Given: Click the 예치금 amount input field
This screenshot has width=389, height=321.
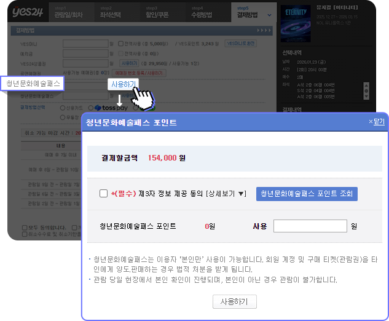Looking at the screenshot, I should click(x=85, y=53).
